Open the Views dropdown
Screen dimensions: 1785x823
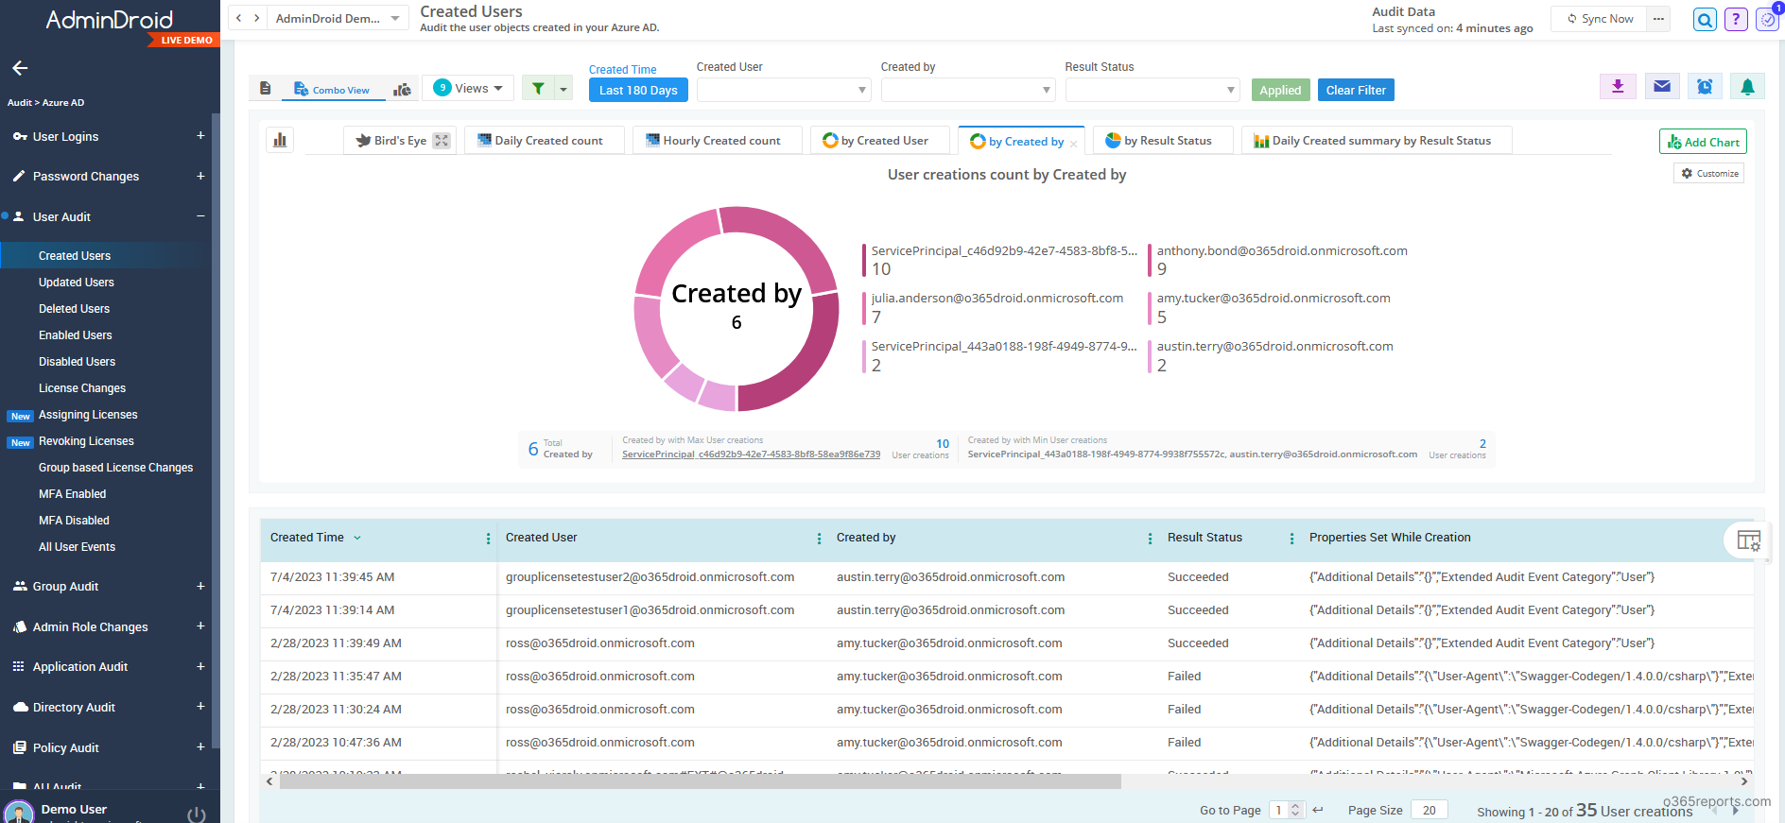pos(468,88)
